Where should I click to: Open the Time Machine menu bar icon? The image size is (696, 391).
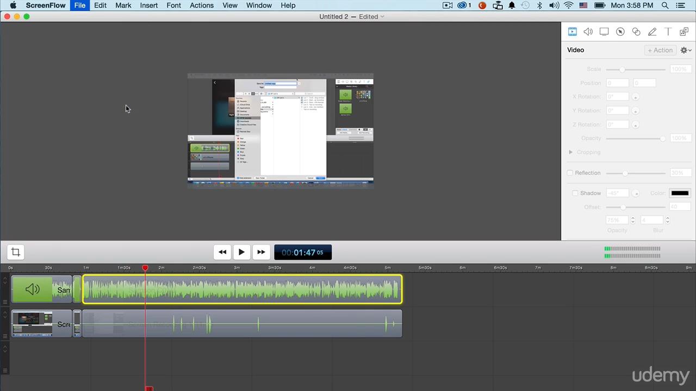[525, 5]
